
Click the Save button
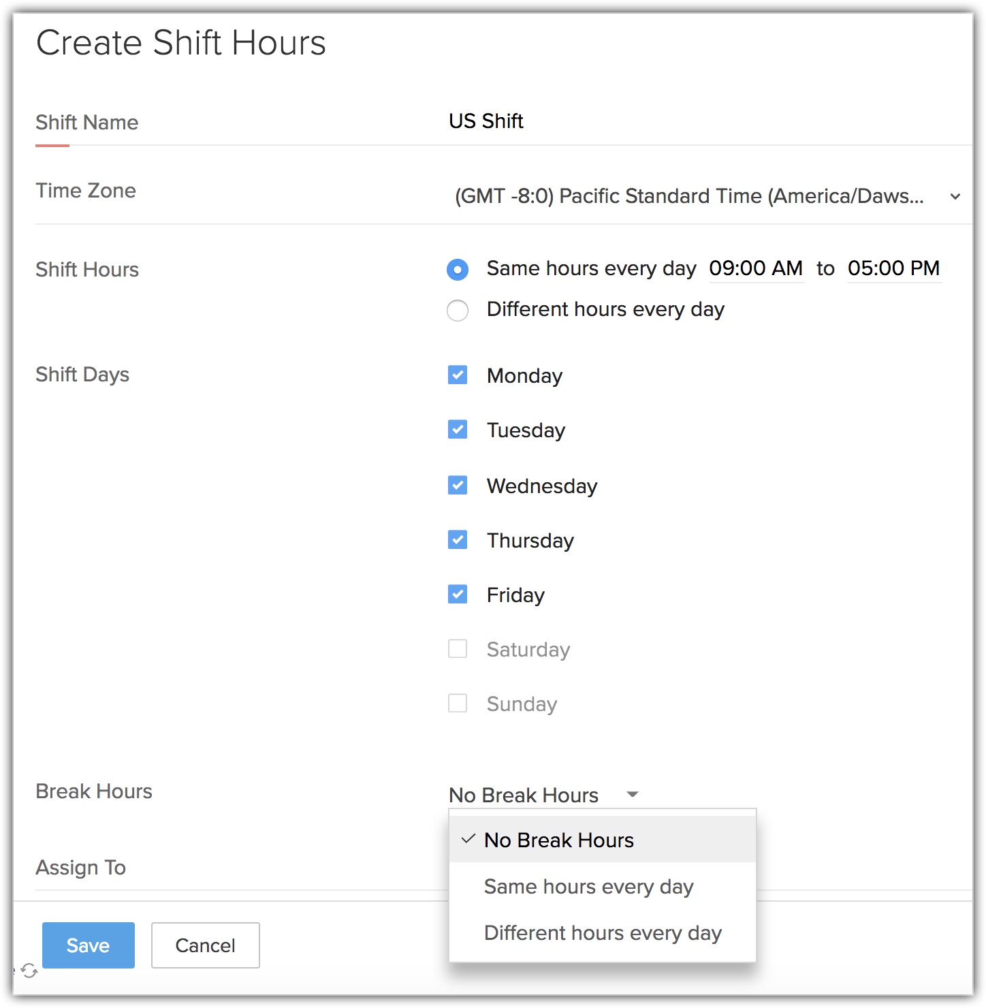(x=89, y=945)
